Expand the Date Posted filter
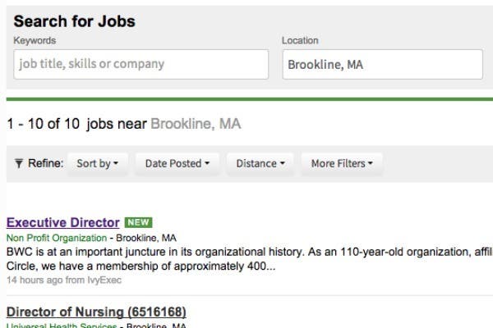The height and width of the screenshot is (328, 493). click(177, 163)
